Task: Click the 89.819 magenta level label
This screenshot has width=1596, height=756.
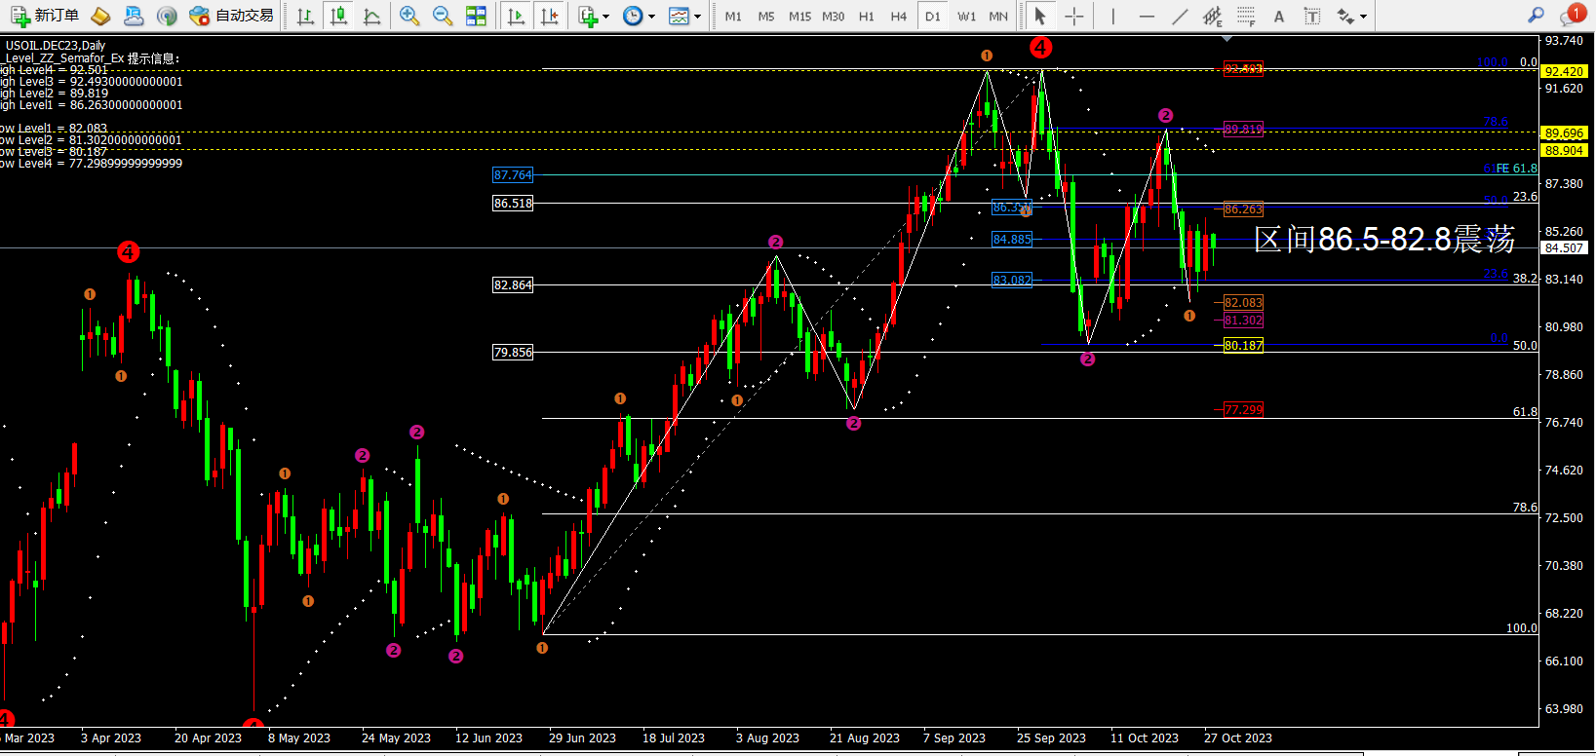Action: coord(1243,129)
